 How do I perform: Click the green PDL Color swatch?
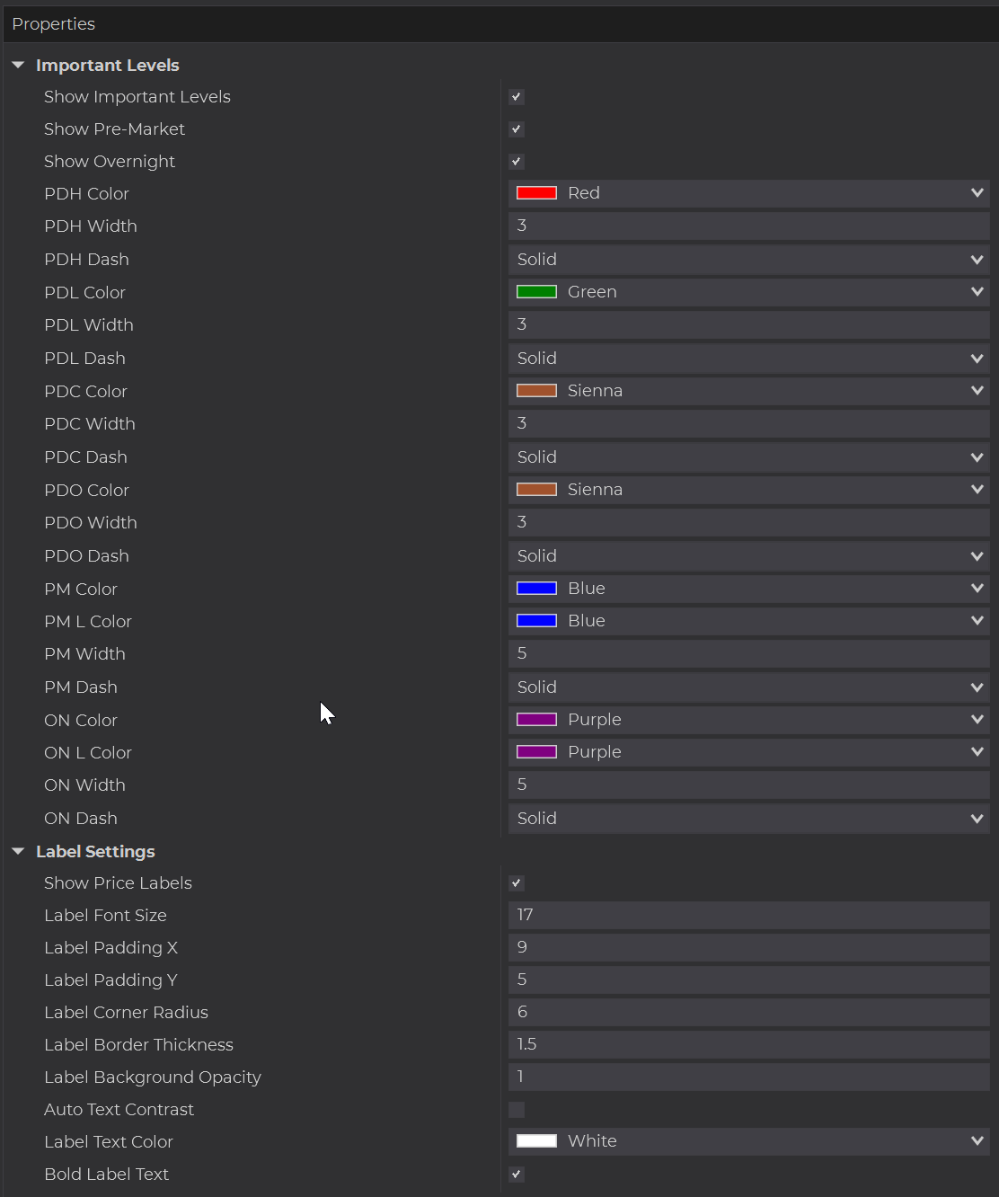point(536,292)
